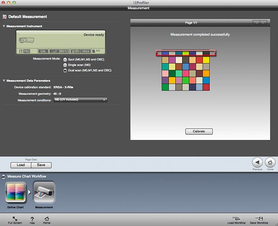Viewport: 278px width, 226px height.
Task: Click the Measure Chart Workflow printer icon
Action: click(x=3, y=176)
